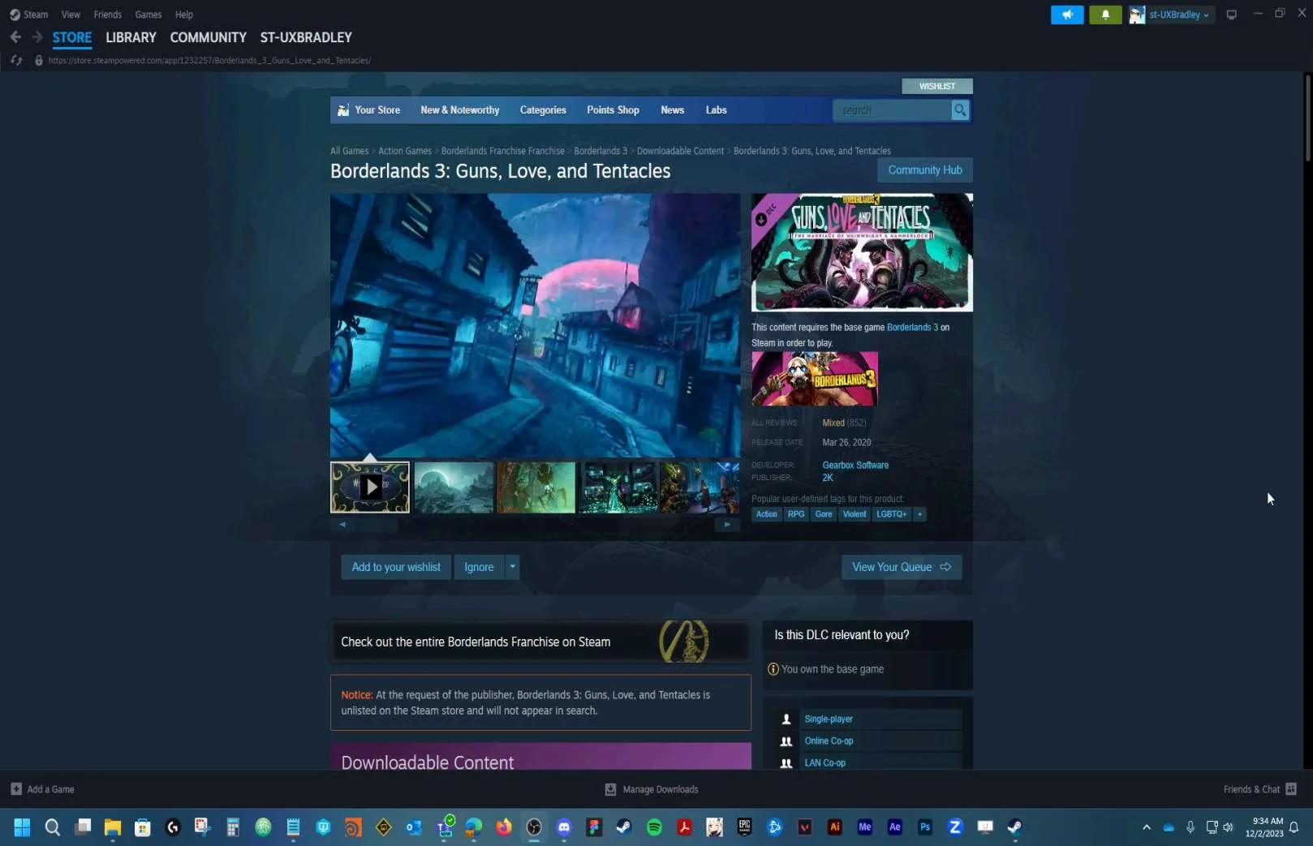Open Discord from the taskbar
The height and width of the screenshot is (846, 1313).
[x=564, y=827]
